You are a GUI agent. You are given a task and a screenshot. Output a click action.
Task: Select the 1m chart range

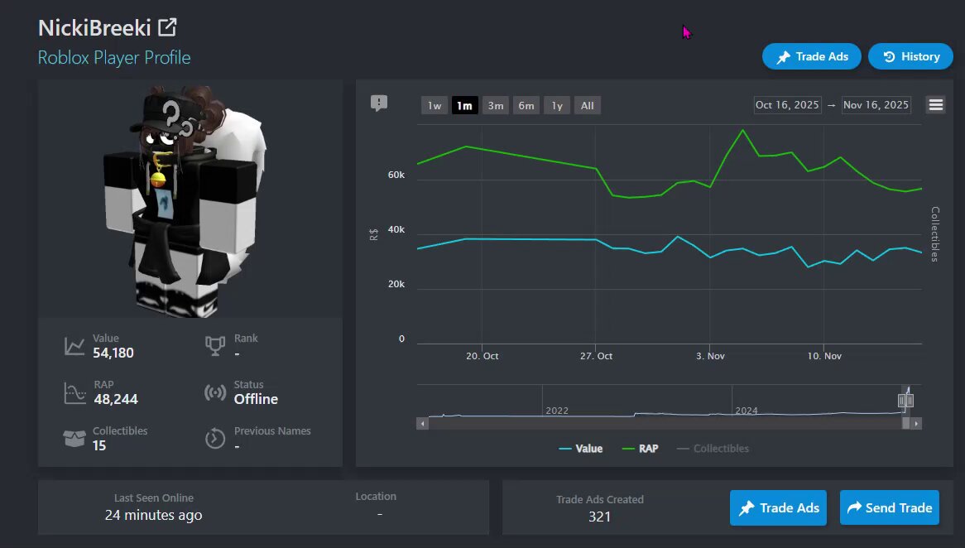click(x=464, y=105)
